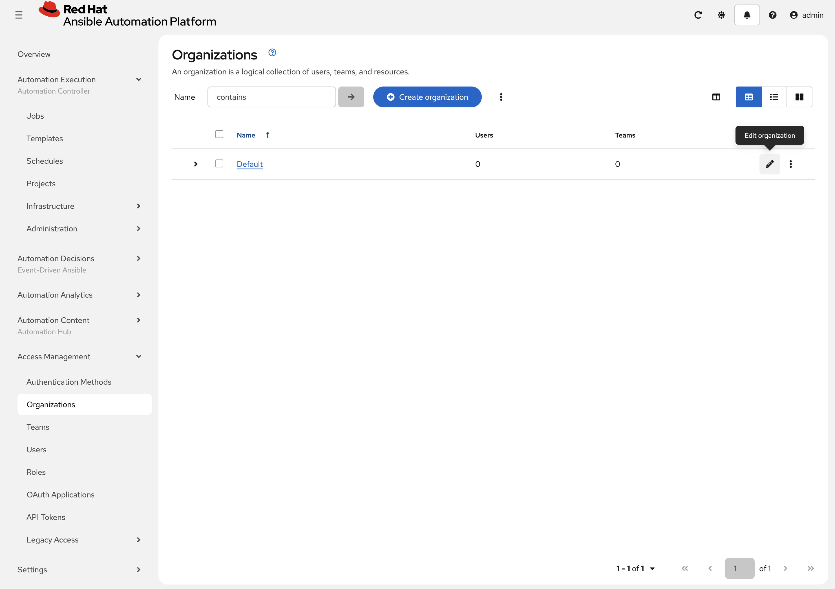Open Teams under Access Management

tap(38, 427)
